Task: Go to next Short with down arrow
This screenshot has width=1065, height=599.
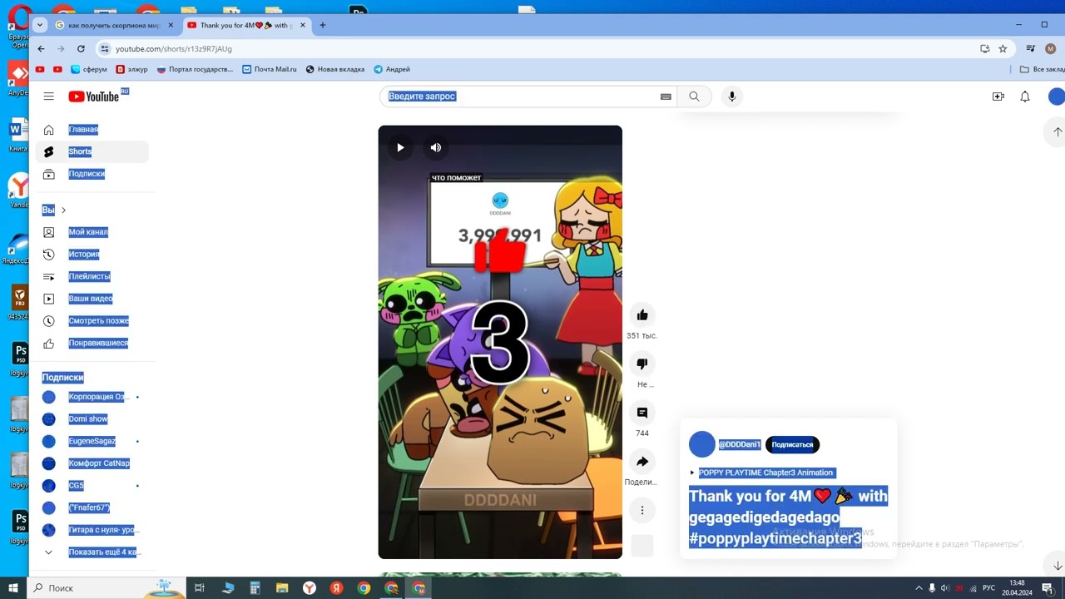Action: (x=1058, y=566)
